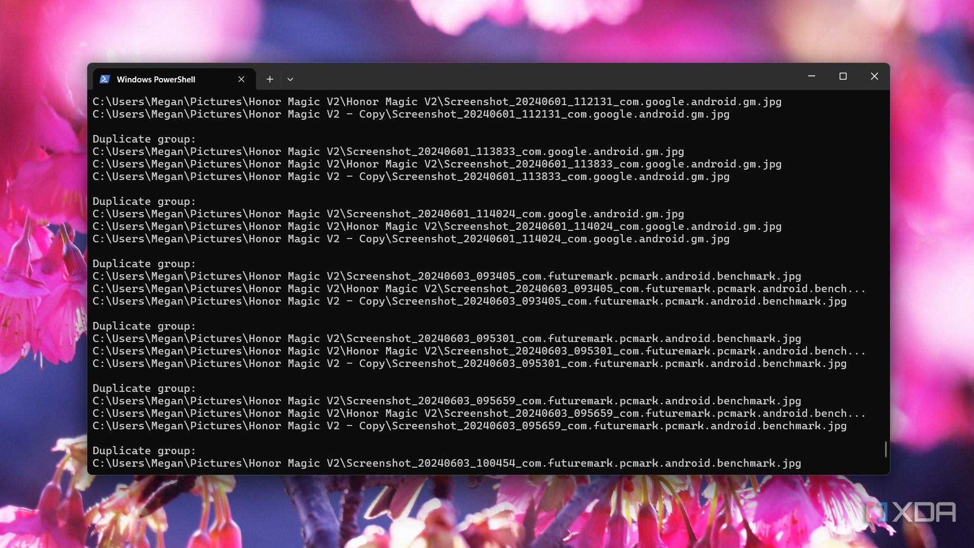The height and width of the screenshot is (548, 974).
Task: Click the Honor Magic V2\Screenshot_20240603_095301 benchmark.jpg path
Action: click(x=447, y=338)
